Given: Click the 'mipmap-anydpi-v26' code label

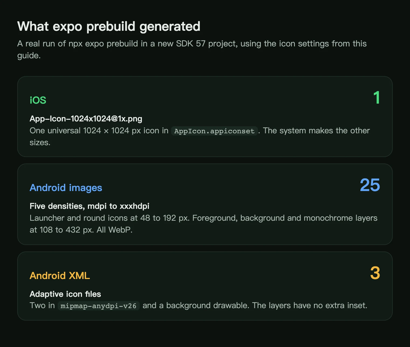Looking at the screenshot, I should [98, 306].
